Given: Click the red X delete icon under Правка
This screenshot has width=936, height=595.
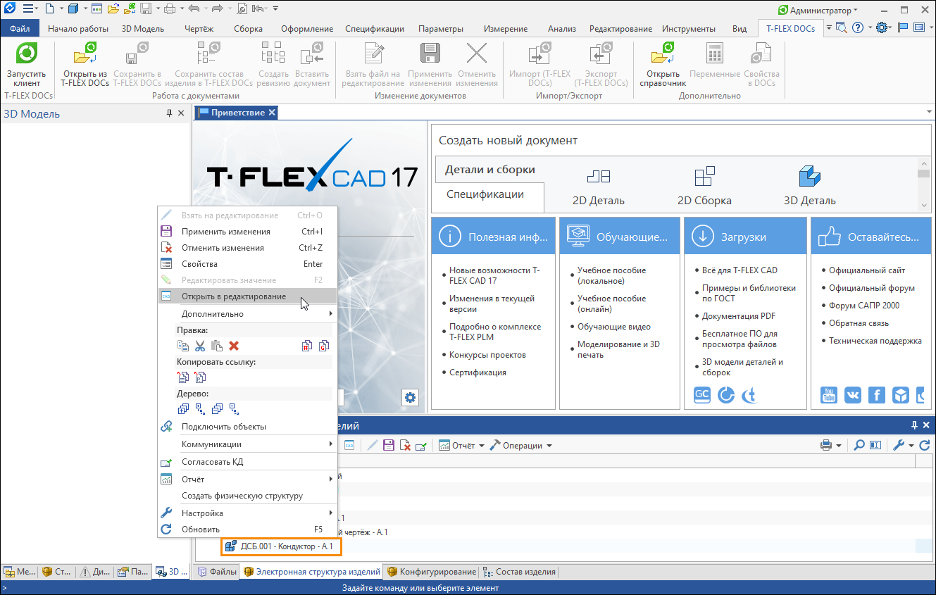Looking at the screenshot, I should [234, 346].
